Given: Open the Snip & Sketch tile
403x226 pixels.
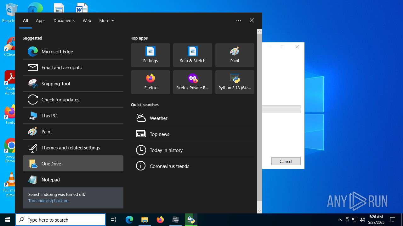Looking at the screenshot, I should (193, 55).
